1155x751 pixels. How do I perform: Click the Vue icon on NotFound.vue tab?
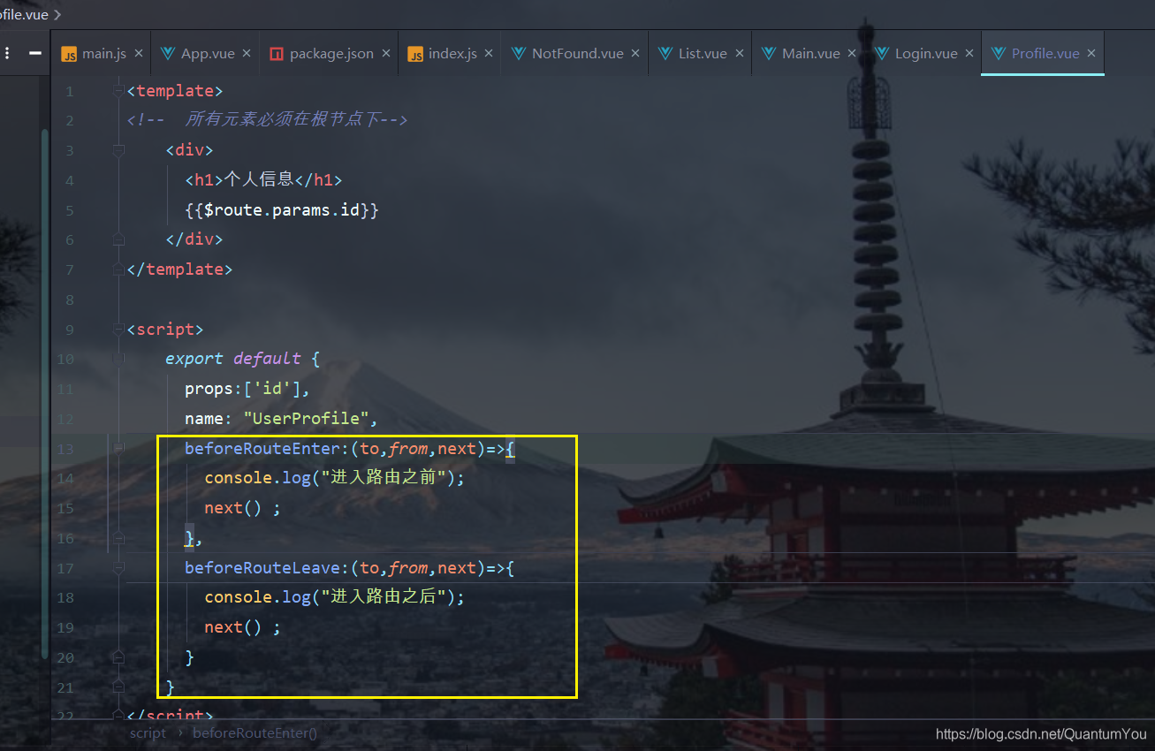519,53
